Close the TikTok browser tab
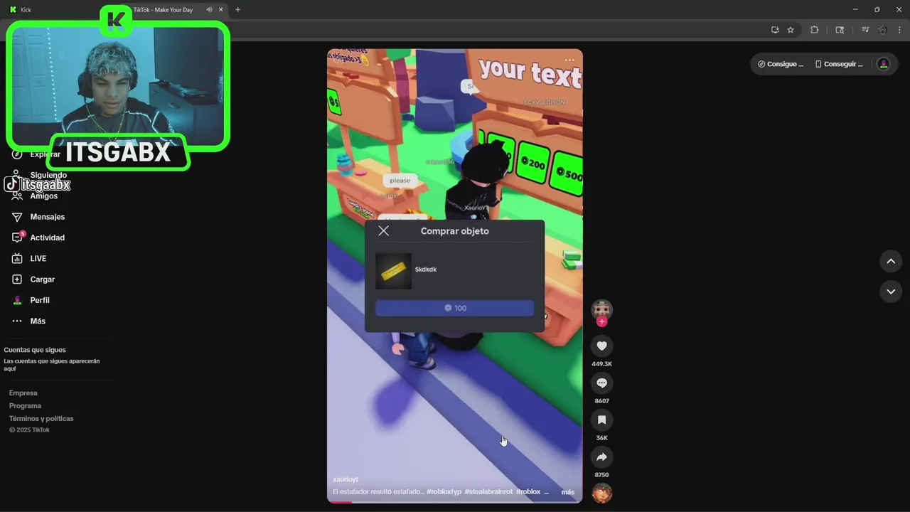Screen dimensions: 910x512 click(x=220, y=9)
